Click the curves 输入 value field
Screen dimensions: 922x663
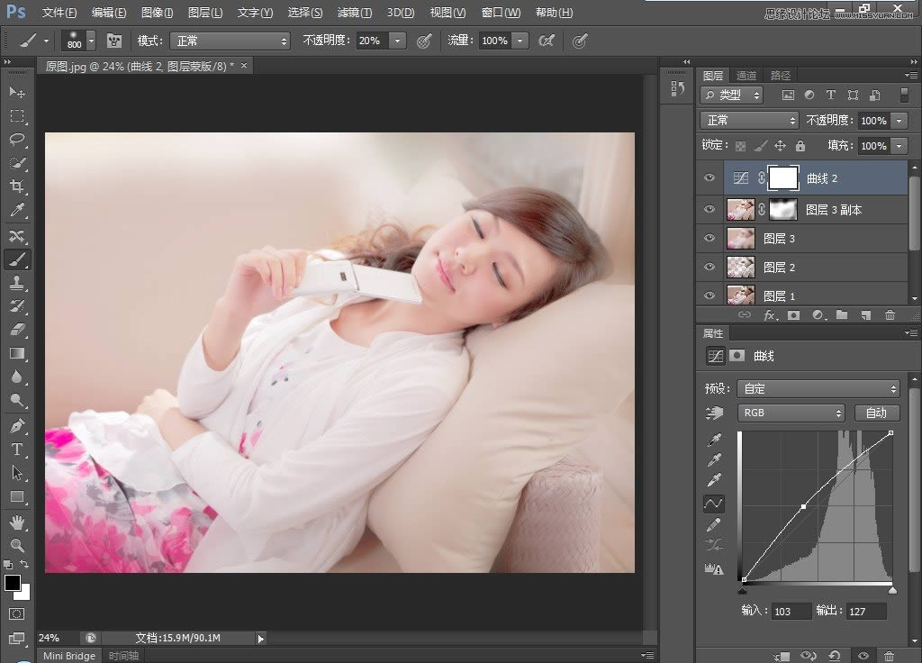(791, 612)
